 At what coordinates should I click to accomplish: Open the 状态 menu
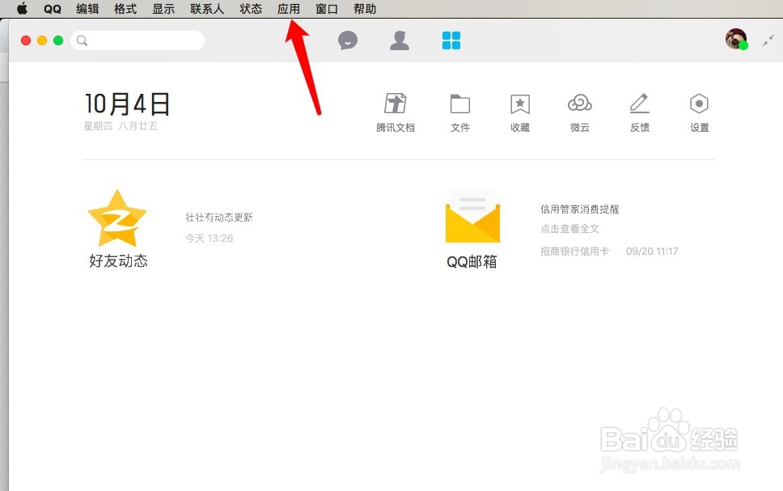(x=251, y=9)
